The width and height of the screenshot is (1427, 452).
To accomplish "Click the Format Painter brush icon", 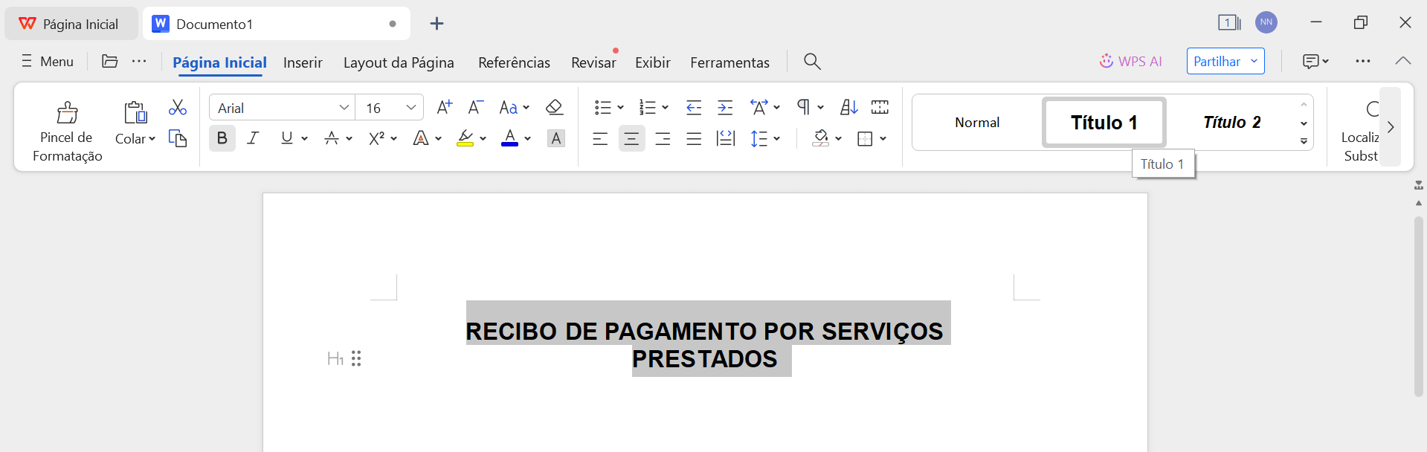I will [67, 112].
